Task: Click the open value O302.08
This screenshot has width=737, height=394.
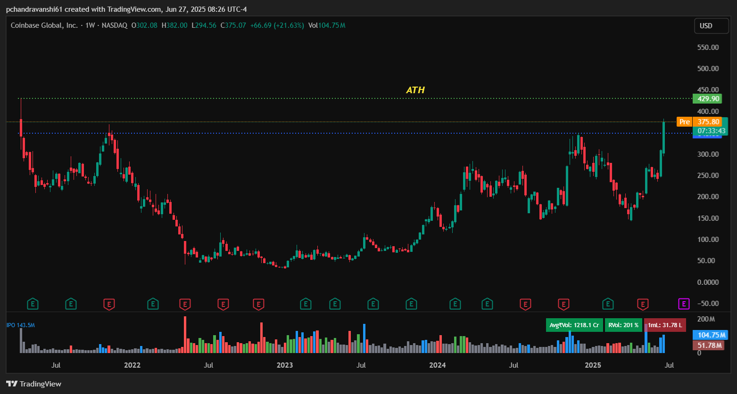Action: point(144,25)
